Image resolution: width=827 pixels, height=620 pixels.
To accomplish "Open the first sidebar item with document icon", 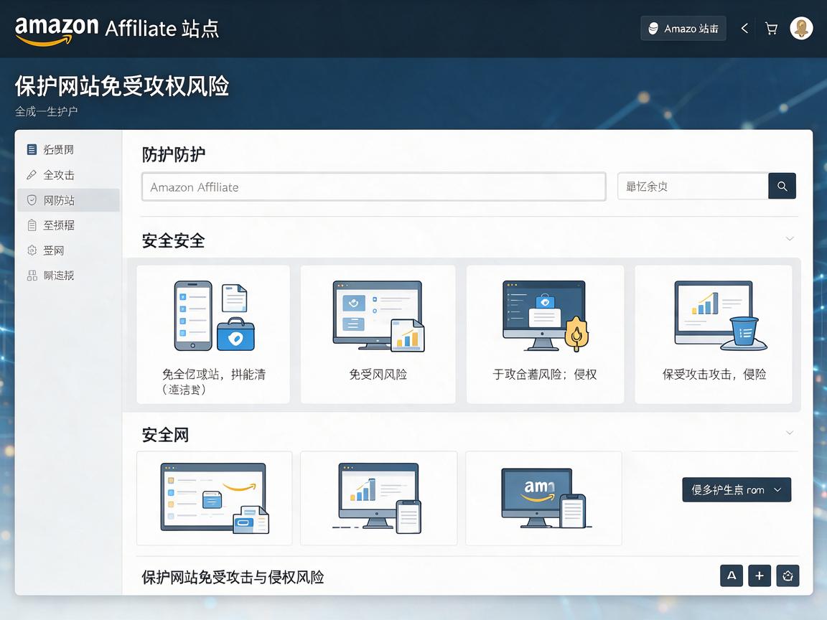I will coord(69,149).
